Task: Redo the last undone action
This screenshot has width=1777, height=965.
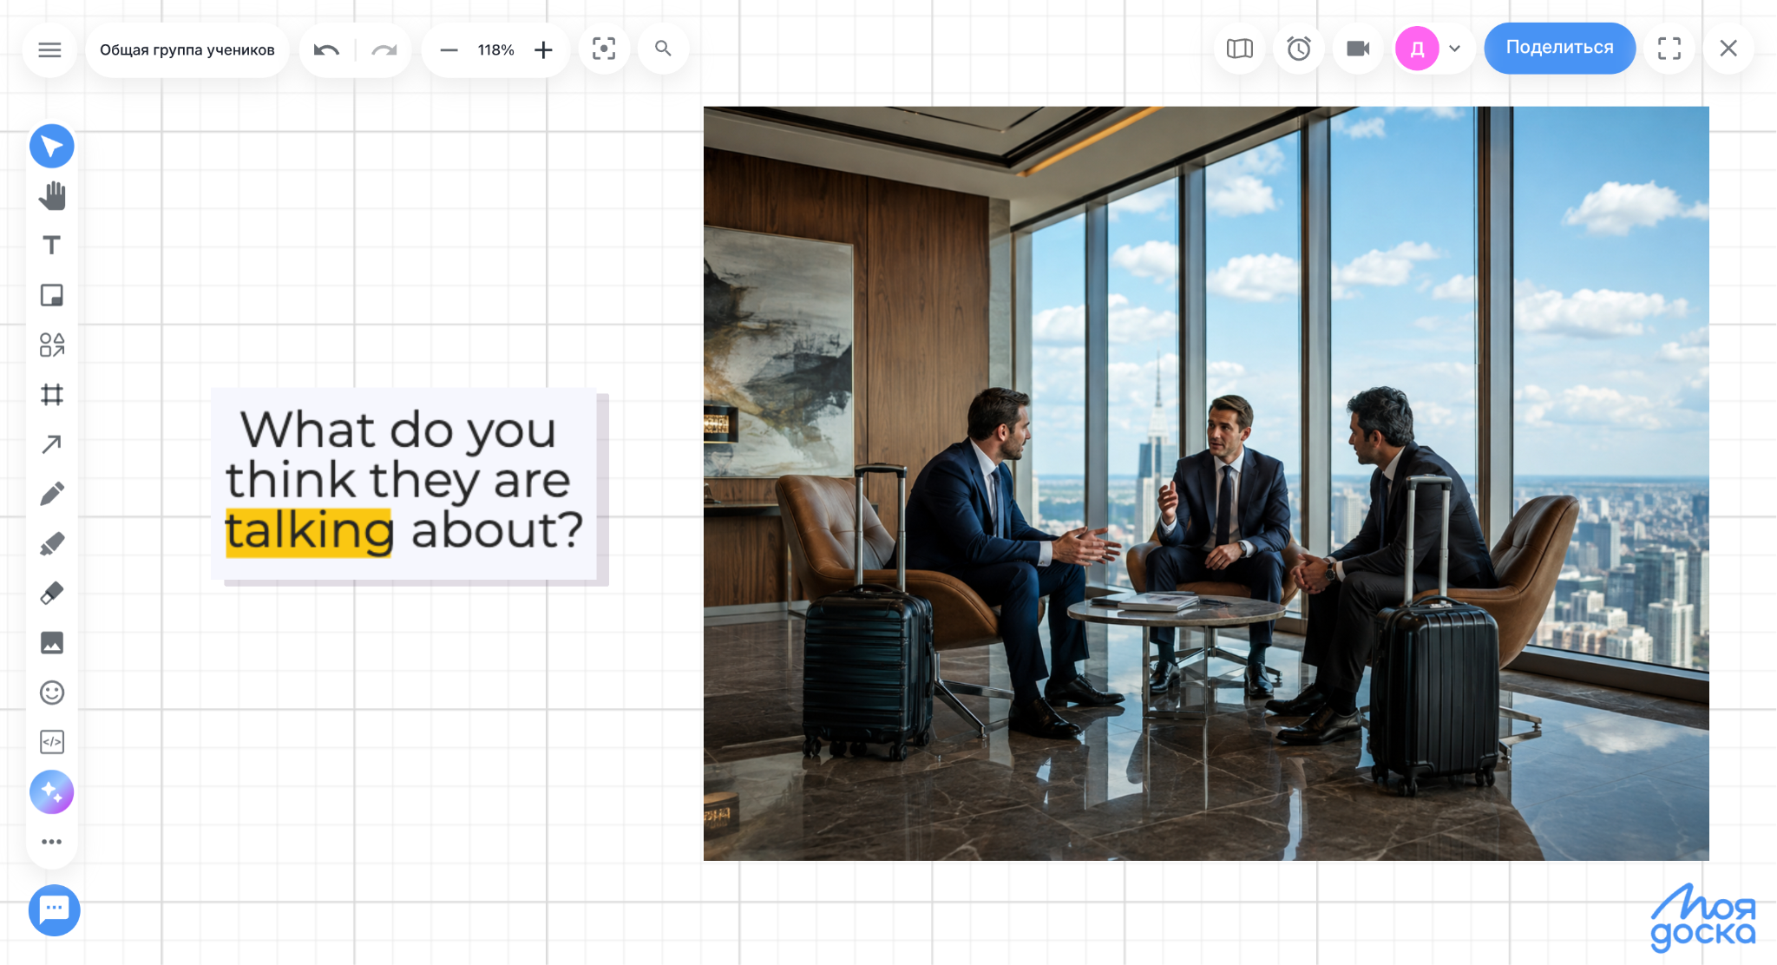Action: click(384, 49)
